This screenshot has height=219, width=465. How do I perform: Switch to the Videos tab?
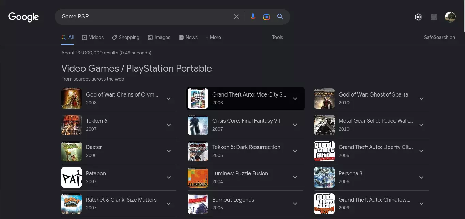93,38
